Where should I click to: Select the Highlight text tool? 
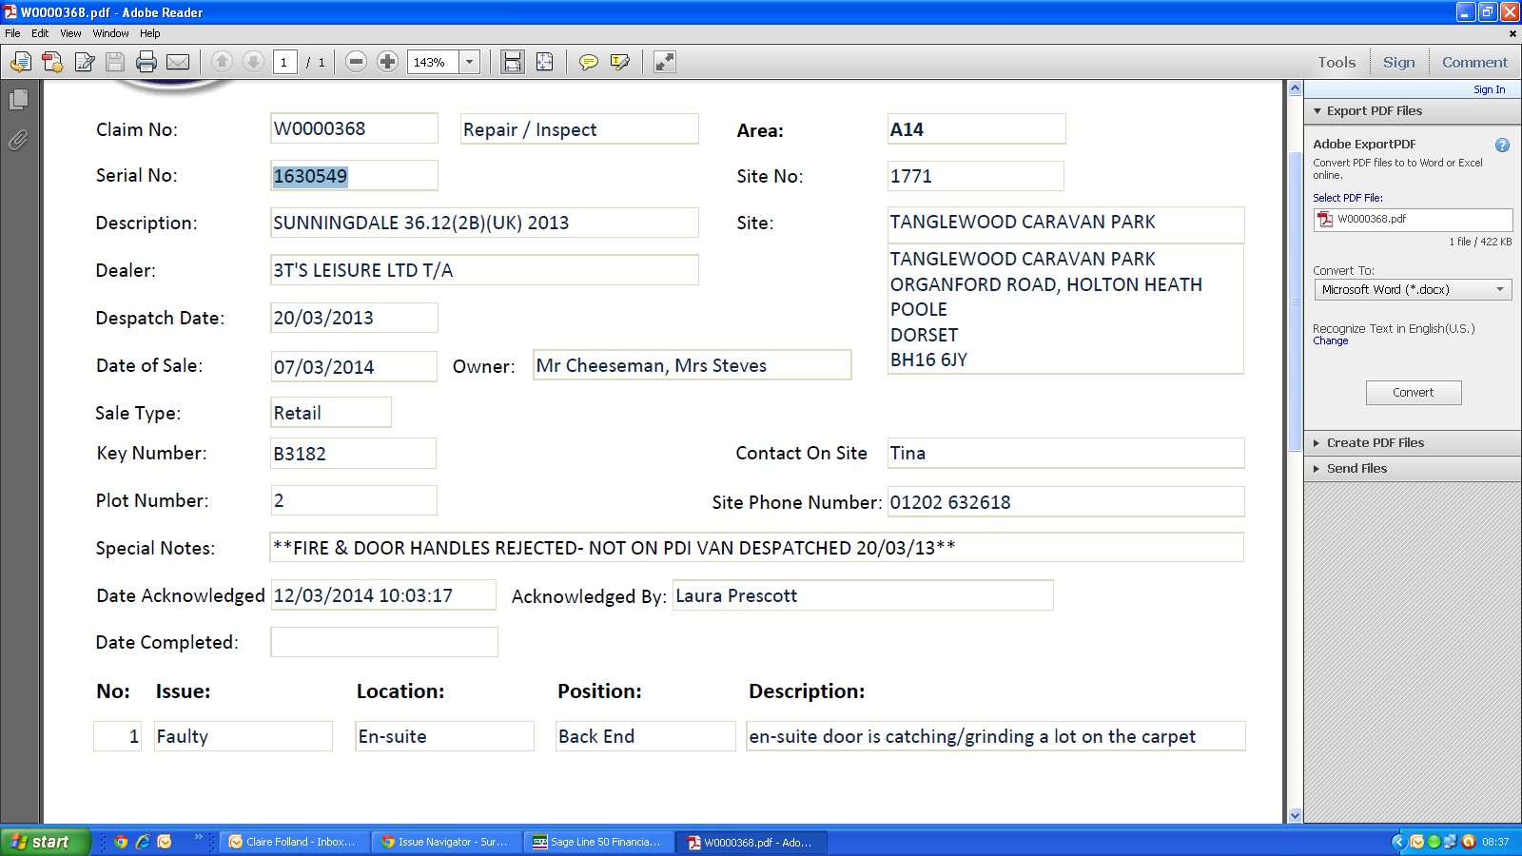(x=620, y=63)
